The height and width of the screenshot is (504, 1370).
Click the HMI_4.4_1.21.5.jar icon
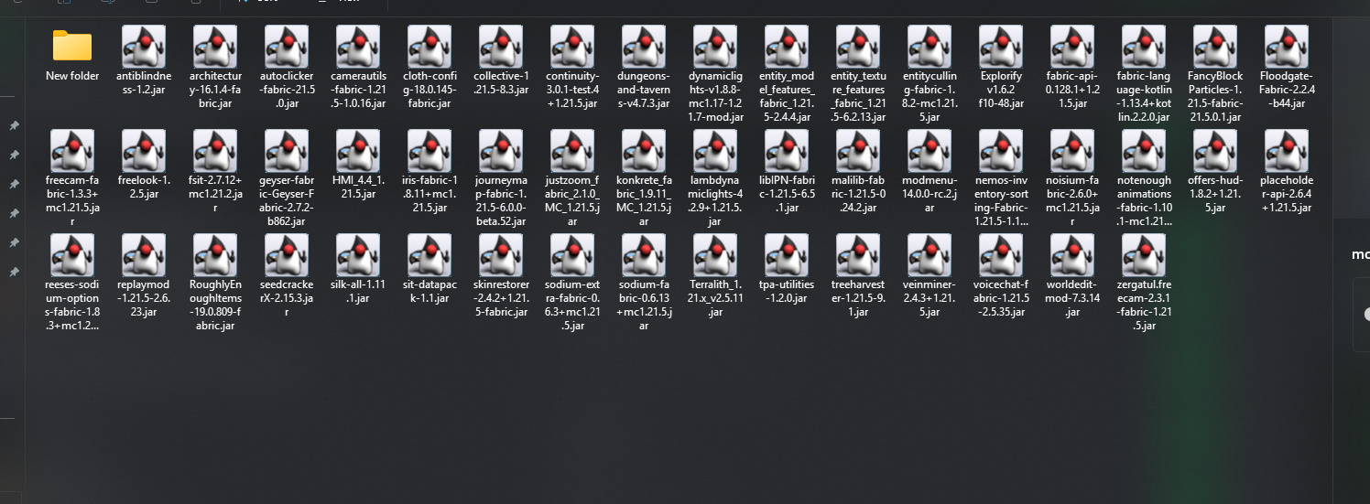358,151
